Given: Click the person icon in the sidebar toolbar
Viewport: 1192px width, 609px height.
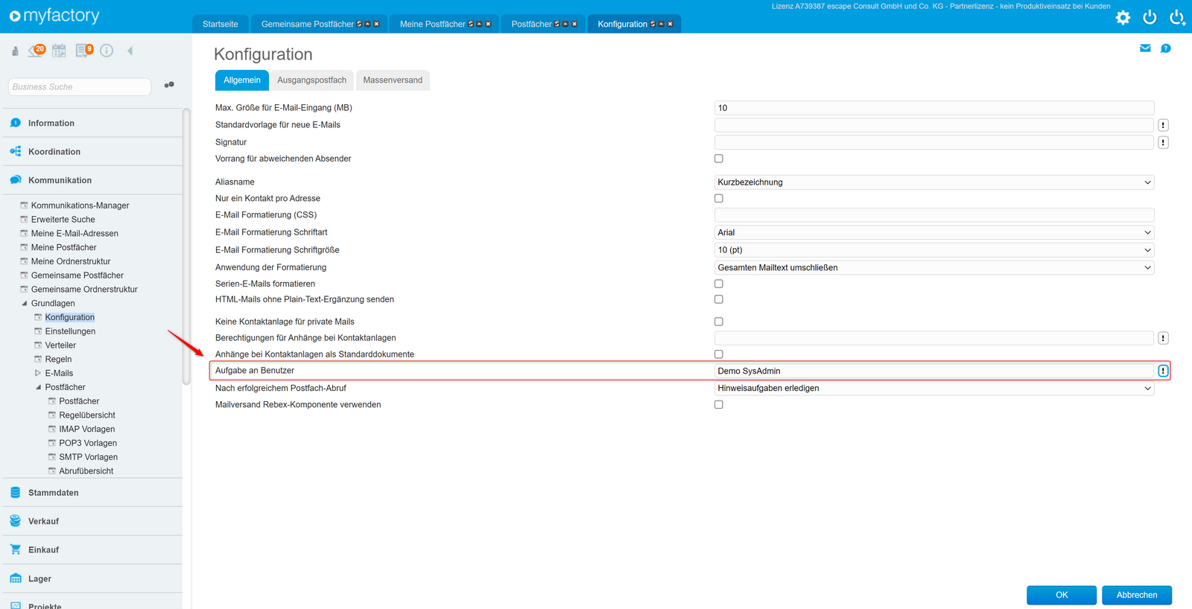Looking at the screenshot, I should [15, 51].
